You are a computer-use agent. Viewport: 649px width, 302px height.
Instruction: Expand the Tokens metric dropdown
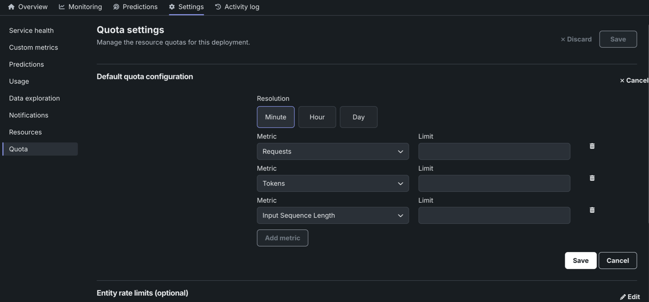(333, 183)
